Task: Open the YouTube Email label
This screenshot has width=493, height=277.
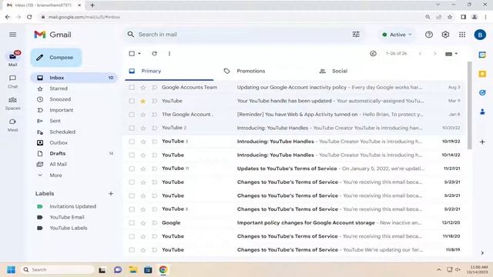Action: pos(67,217)
